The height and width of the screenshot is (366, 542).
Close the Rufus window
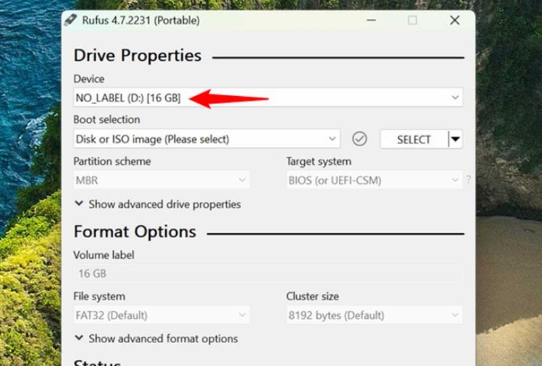(x=455, y=20)
